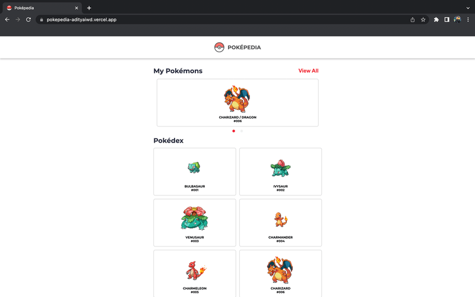Bookmark this page with the star icon
The height and width of the screenshot is (297, 475).
[x=423, y=20]
